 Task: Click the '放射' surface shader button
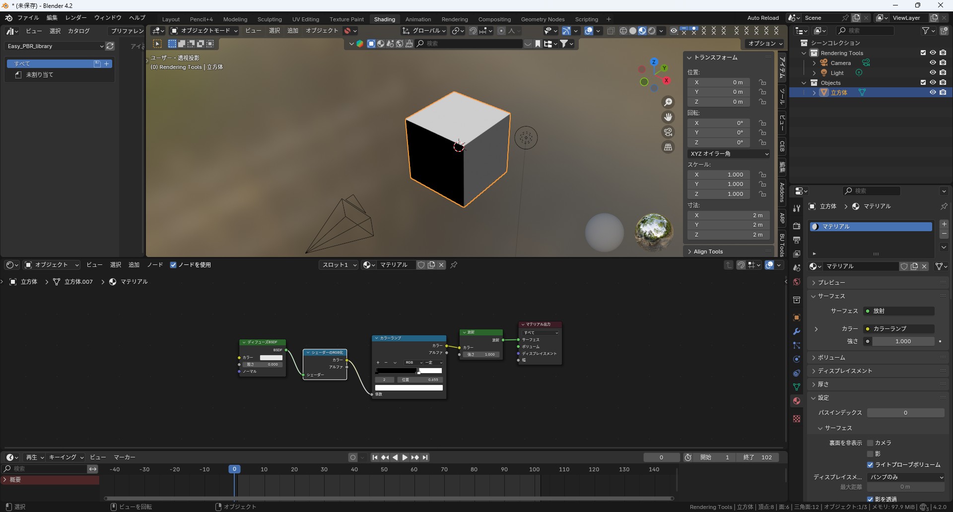point(898,311)
